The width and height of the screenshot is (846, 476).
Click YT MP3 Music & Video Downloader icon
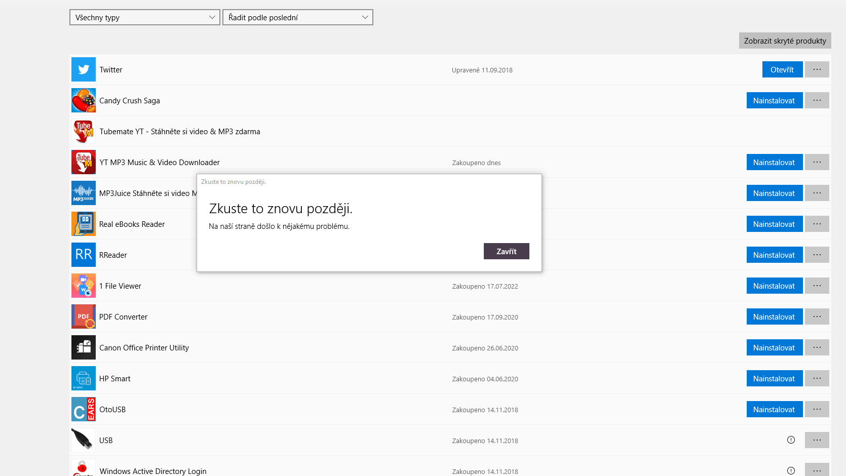(84, 162)
